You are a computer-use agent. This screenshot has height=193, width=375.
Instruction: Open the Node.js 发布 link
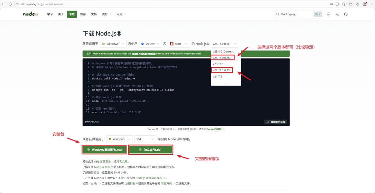pos(102,167)
